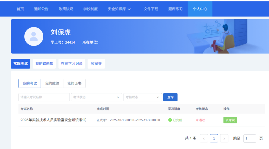Open the 在线学习记录 tab
This screenshot has width=269, height=149.
[72, 64]
